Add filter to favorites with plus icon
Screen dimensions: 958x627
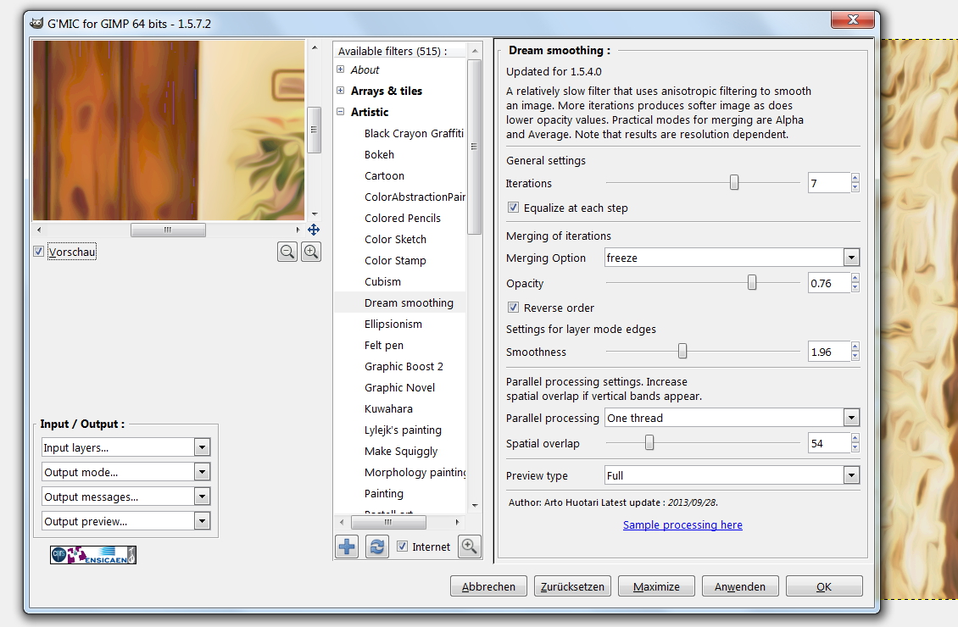click(347, 547)
